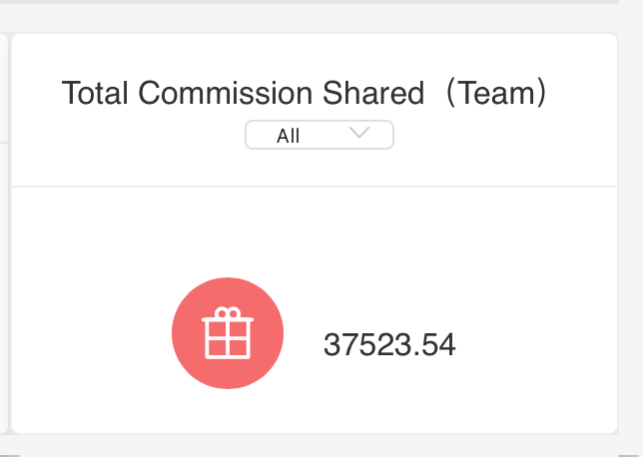Click the gray bar above the card
This screenshot has width=643, height=457.
click(310, 2)
